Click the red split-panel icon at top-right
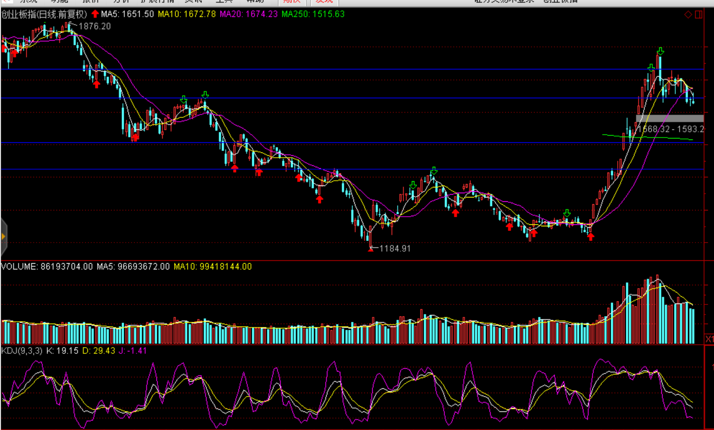This screenshot has width=714, height=430. tap(699, 15)
